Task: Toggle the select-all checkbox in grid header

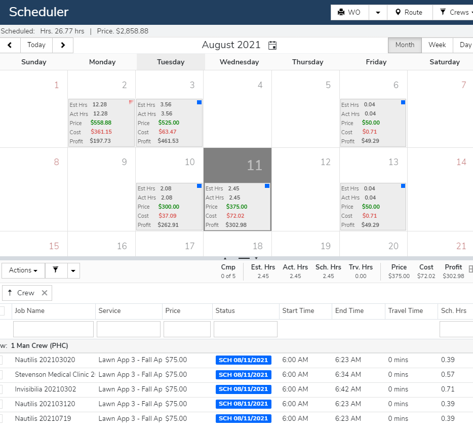Action: (2, 311)
